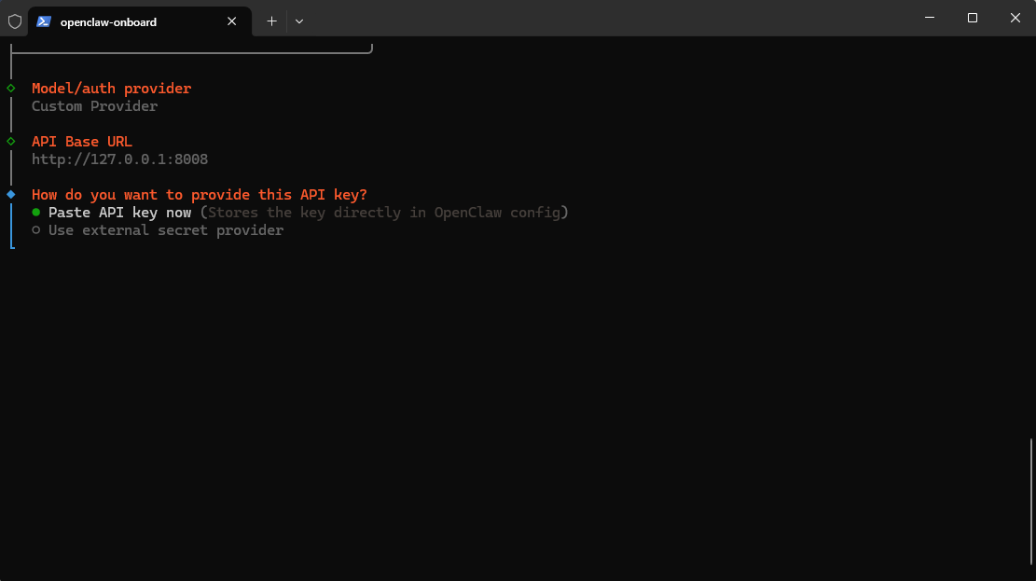Click green diamond beside Model/auth provider
This screenshot has height=581, width=1036.
pos(11,88)
